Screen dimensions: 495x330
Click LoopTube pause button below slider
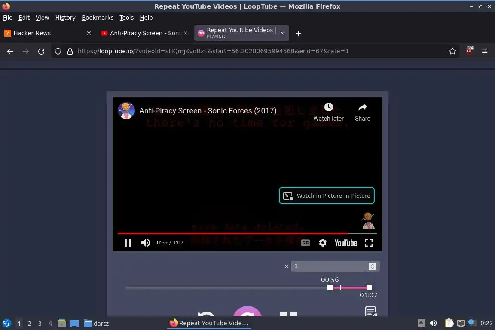tap(288, 314)
